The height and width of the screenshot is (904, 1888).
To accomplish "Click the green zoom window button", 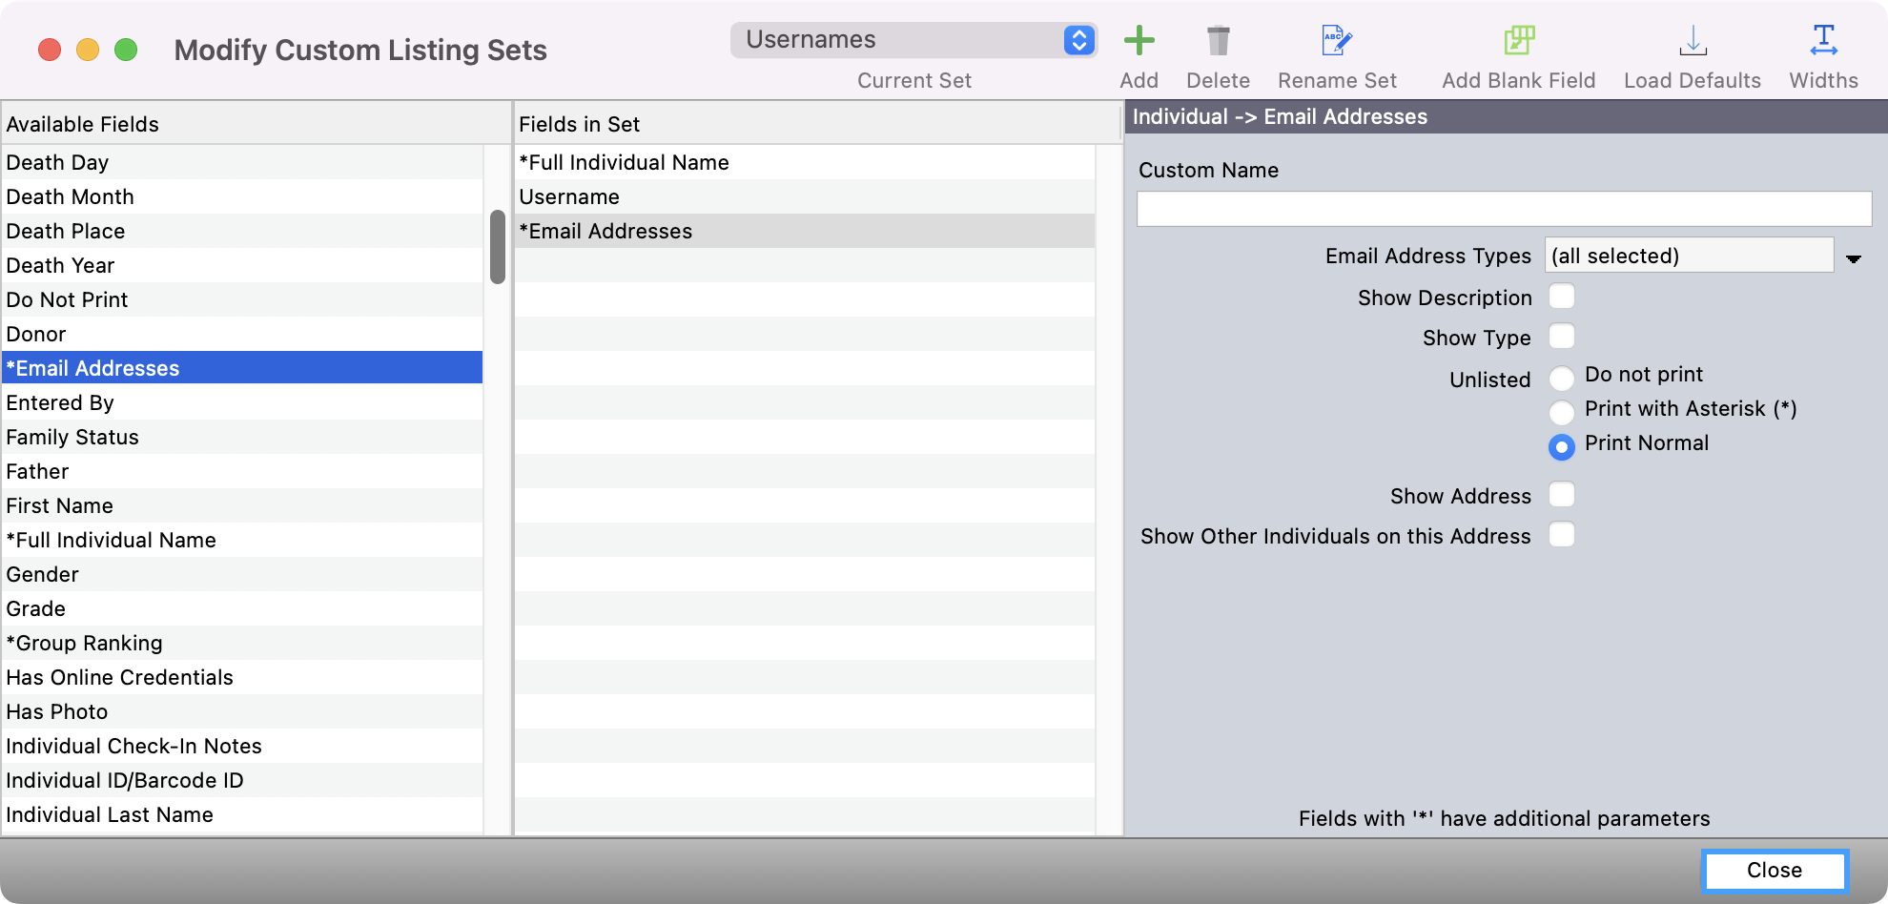I will [126, 50].
